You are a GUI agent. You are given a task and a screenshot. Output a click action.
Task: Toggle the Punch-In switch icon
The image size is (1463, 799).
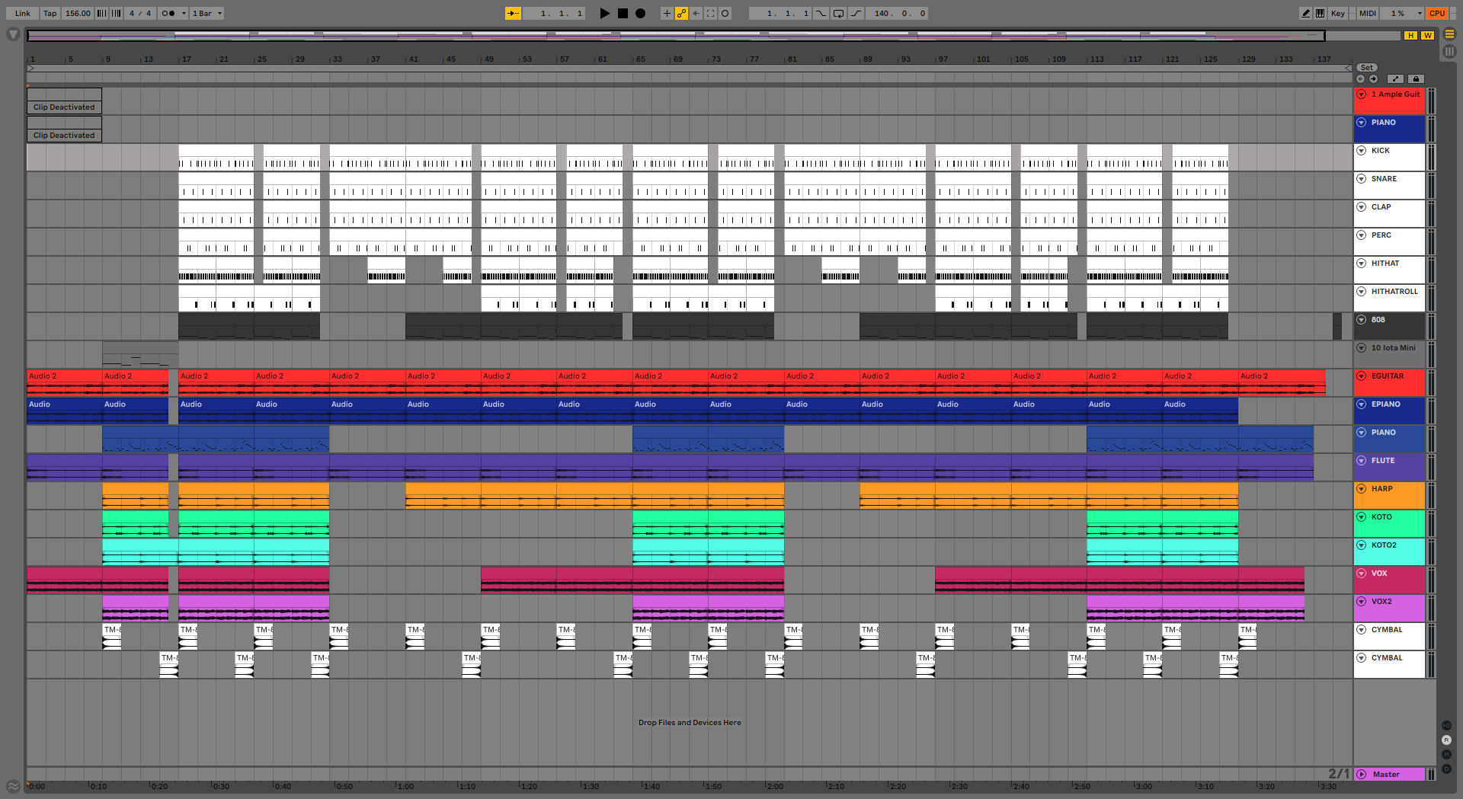(821, 13)
